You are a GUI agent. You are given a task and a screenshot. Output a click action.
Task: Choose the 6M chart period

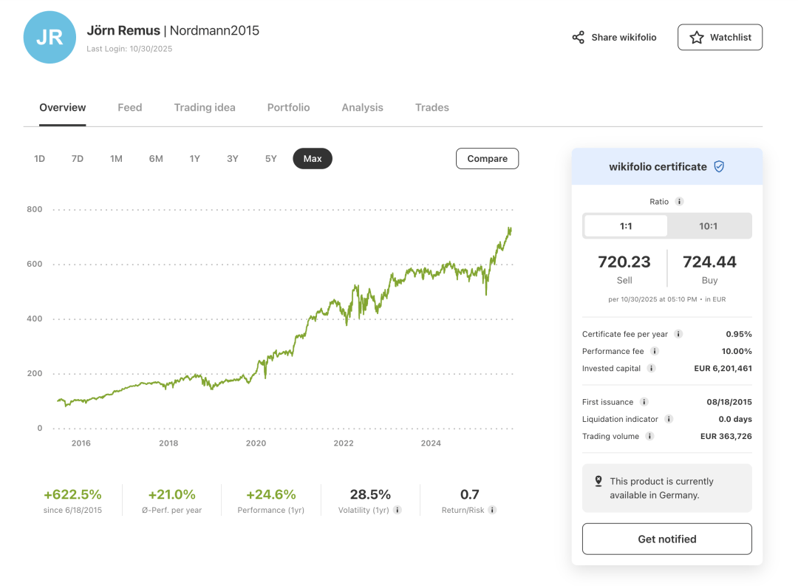pyautogui.click(x=156, y=159)
